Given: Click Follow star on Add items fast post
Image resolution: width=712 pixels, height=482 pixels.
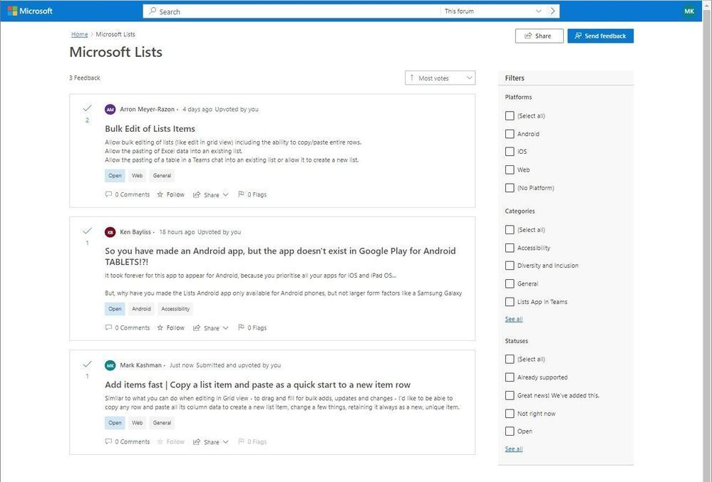Looking at the screenshot, I should (160, 441).
